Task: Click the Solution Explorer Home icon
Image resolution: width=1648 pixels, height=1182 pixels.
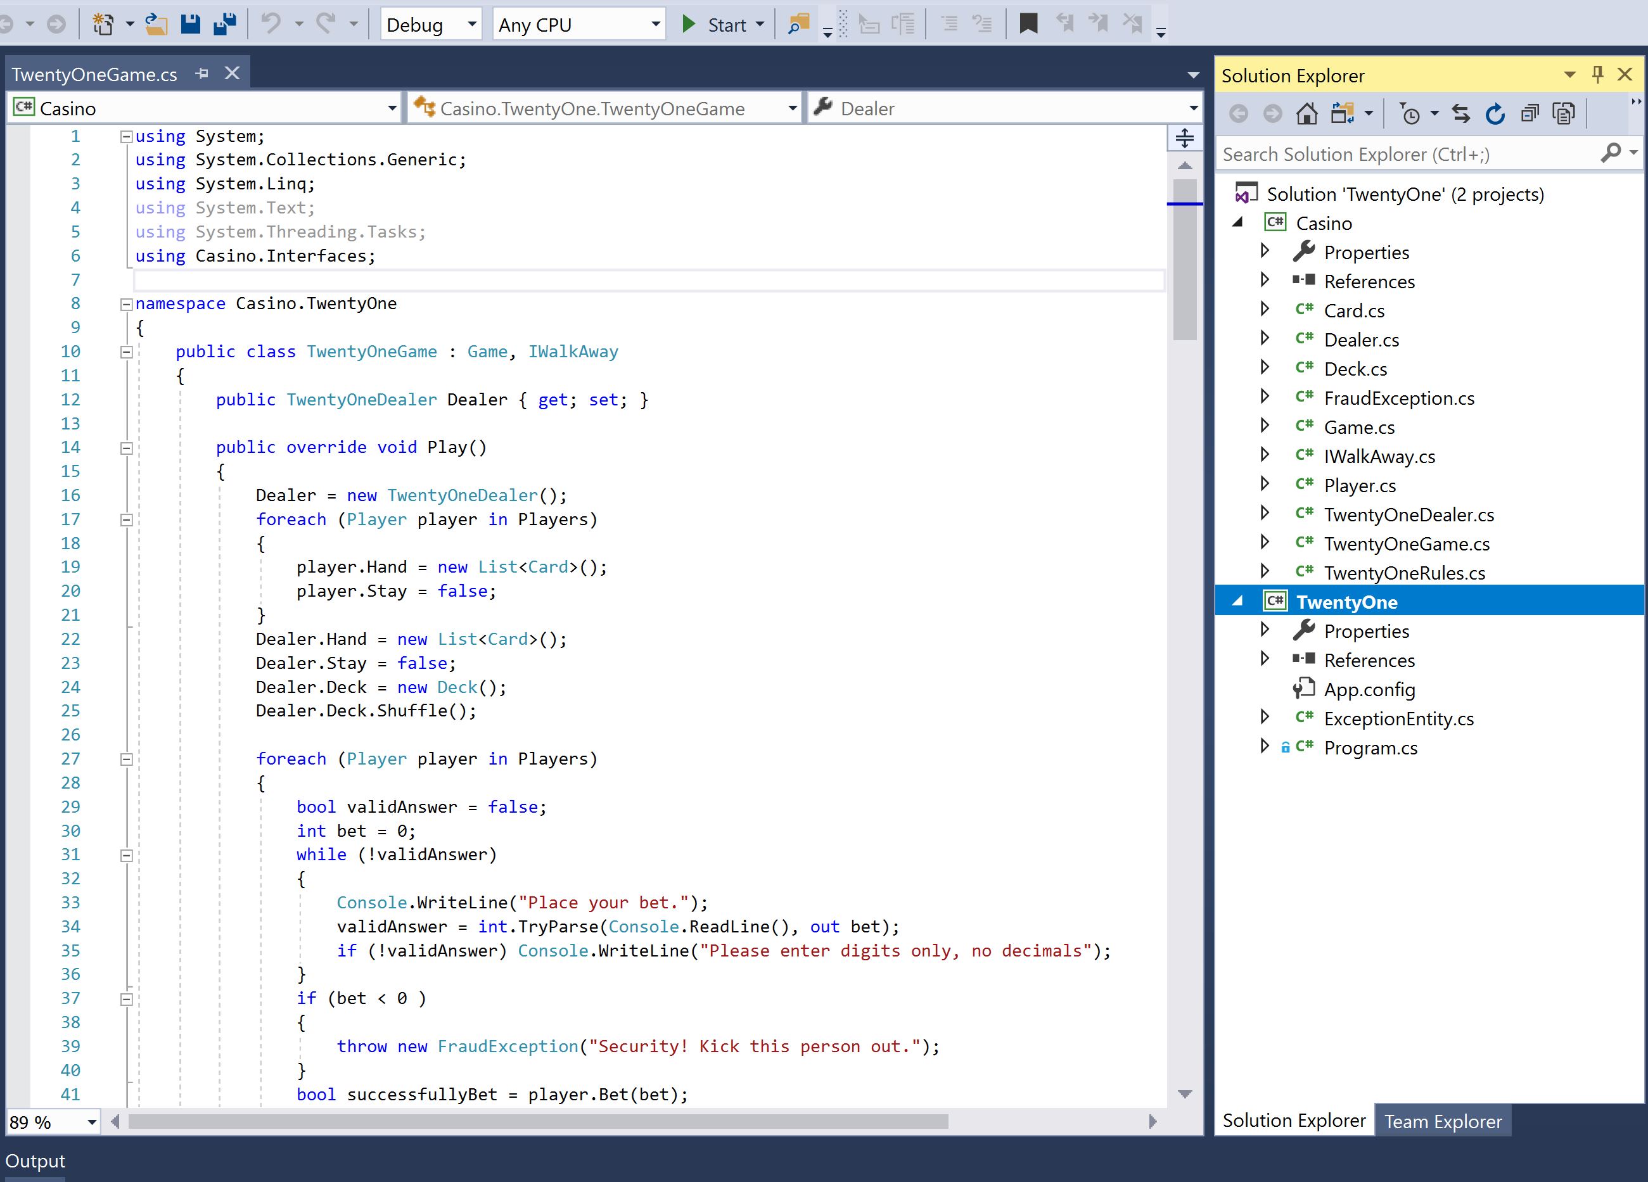Action: click(1306, 114)
